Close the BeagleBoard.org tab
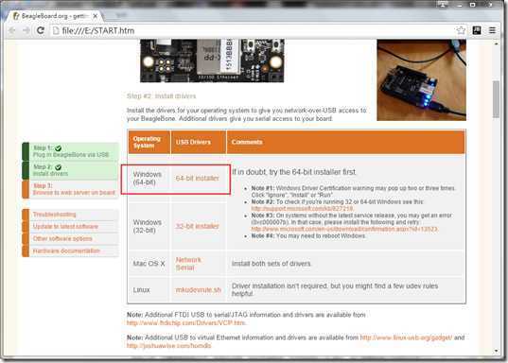This screenshot has width=508, height=363. (96, 16)
